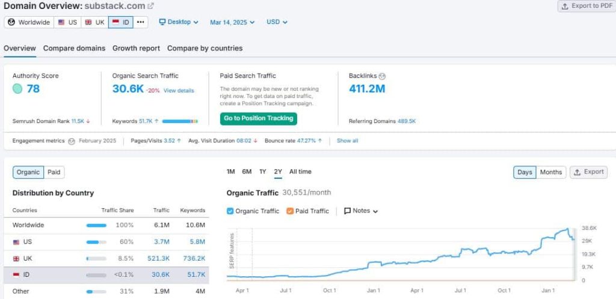Click the US traffic value 3.7M
The height and width of the screenshot is (299, 616).
[x=161, y=242]
